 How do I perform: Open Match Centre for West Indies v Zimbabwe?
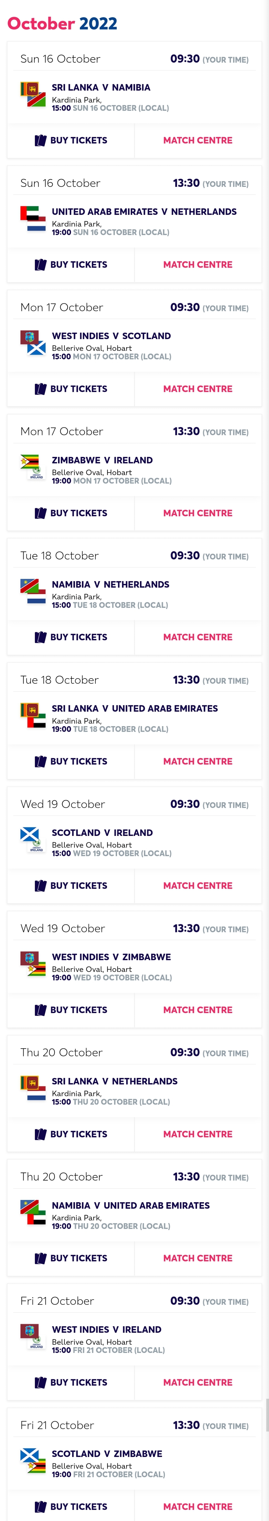[198, 1010]
